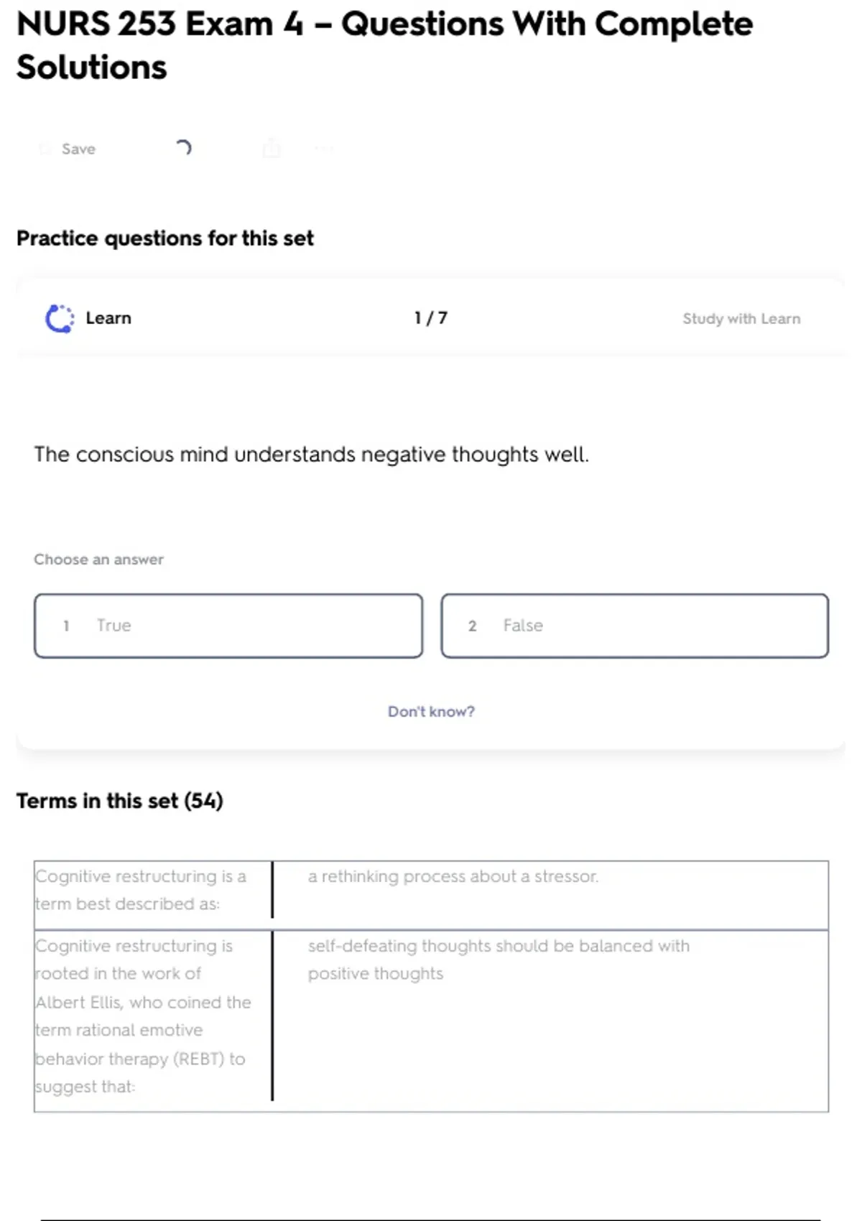This screenshot has width=862, height=1221.
Task: Open the three-dot more options menu
Action: 324,149
